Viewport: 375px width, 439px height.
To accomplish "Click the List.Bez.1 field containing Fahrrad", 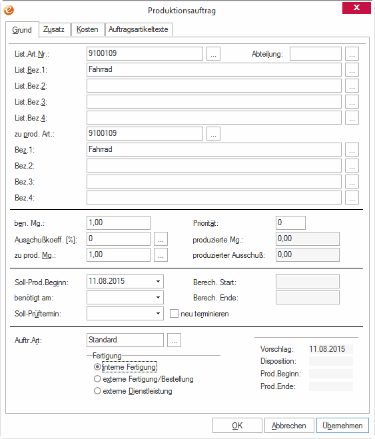I will [214, 70].
